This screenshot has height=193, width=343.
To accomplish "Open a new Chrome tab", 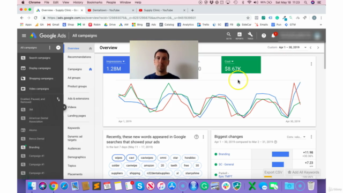I will [x=192, y=10].
